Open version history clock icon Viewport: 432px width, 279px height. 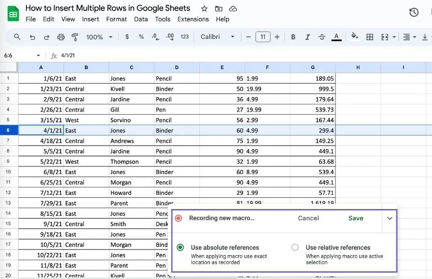click(414, 12)
